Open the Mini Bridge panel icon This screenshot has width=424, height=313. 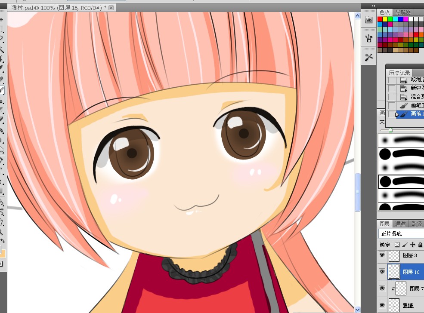click(x=368, y=20)
